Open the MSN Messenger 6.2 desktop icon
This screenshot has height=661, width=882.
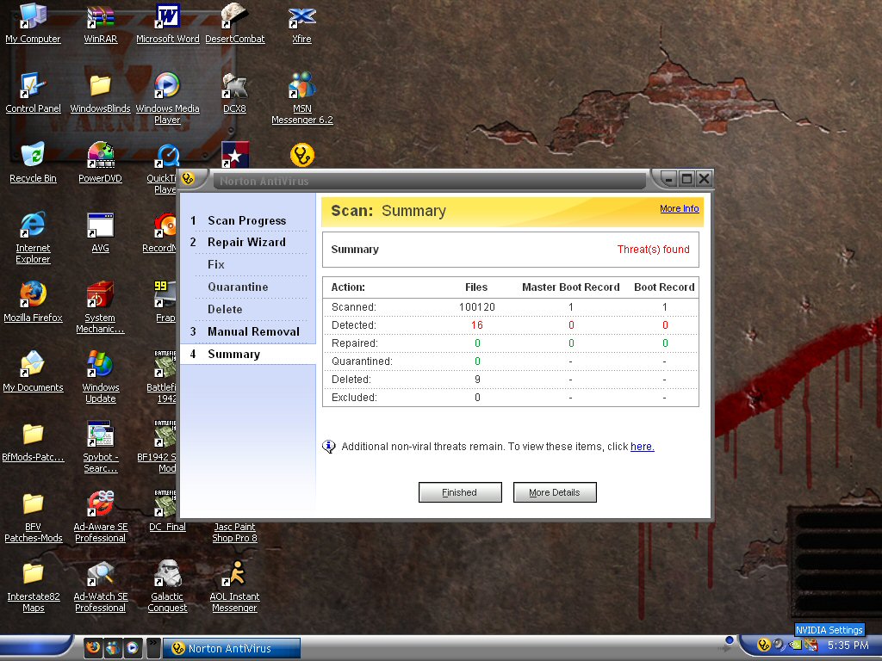pos(302,98)
